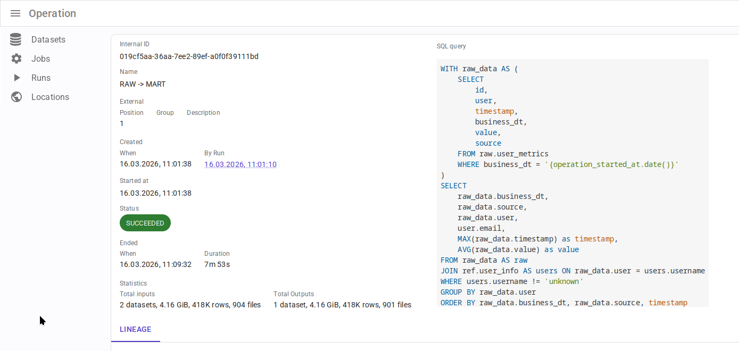Click the Status label
This screenshot has height=351, width=739.
tap(129, 208)
